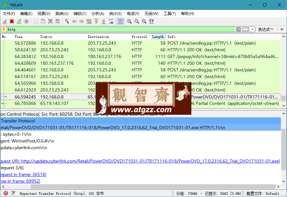287x197 pixels.
Task: Select the bytes=0-1 range header line
Action: 141,135
